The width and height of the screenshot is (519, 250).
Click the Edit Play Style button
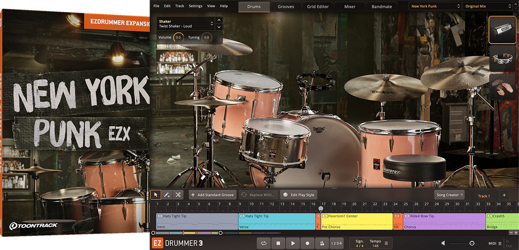pyautogui.click(x=299, y=195)
